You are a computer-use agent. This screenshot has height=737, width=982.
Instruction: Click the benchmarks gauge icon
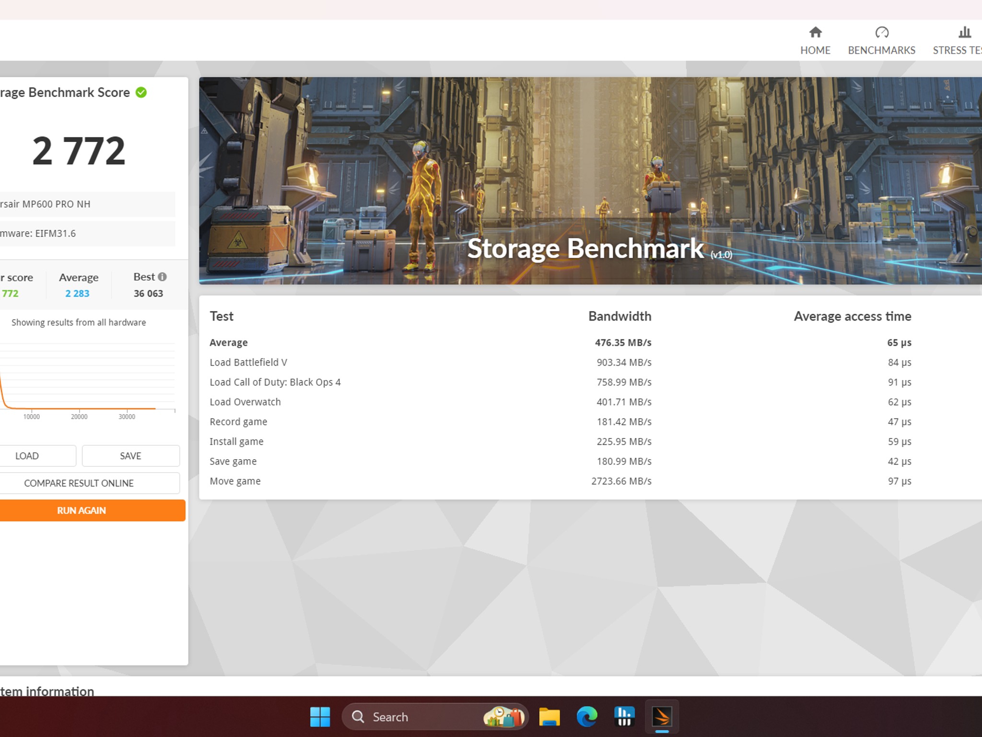tap(882, 32)
